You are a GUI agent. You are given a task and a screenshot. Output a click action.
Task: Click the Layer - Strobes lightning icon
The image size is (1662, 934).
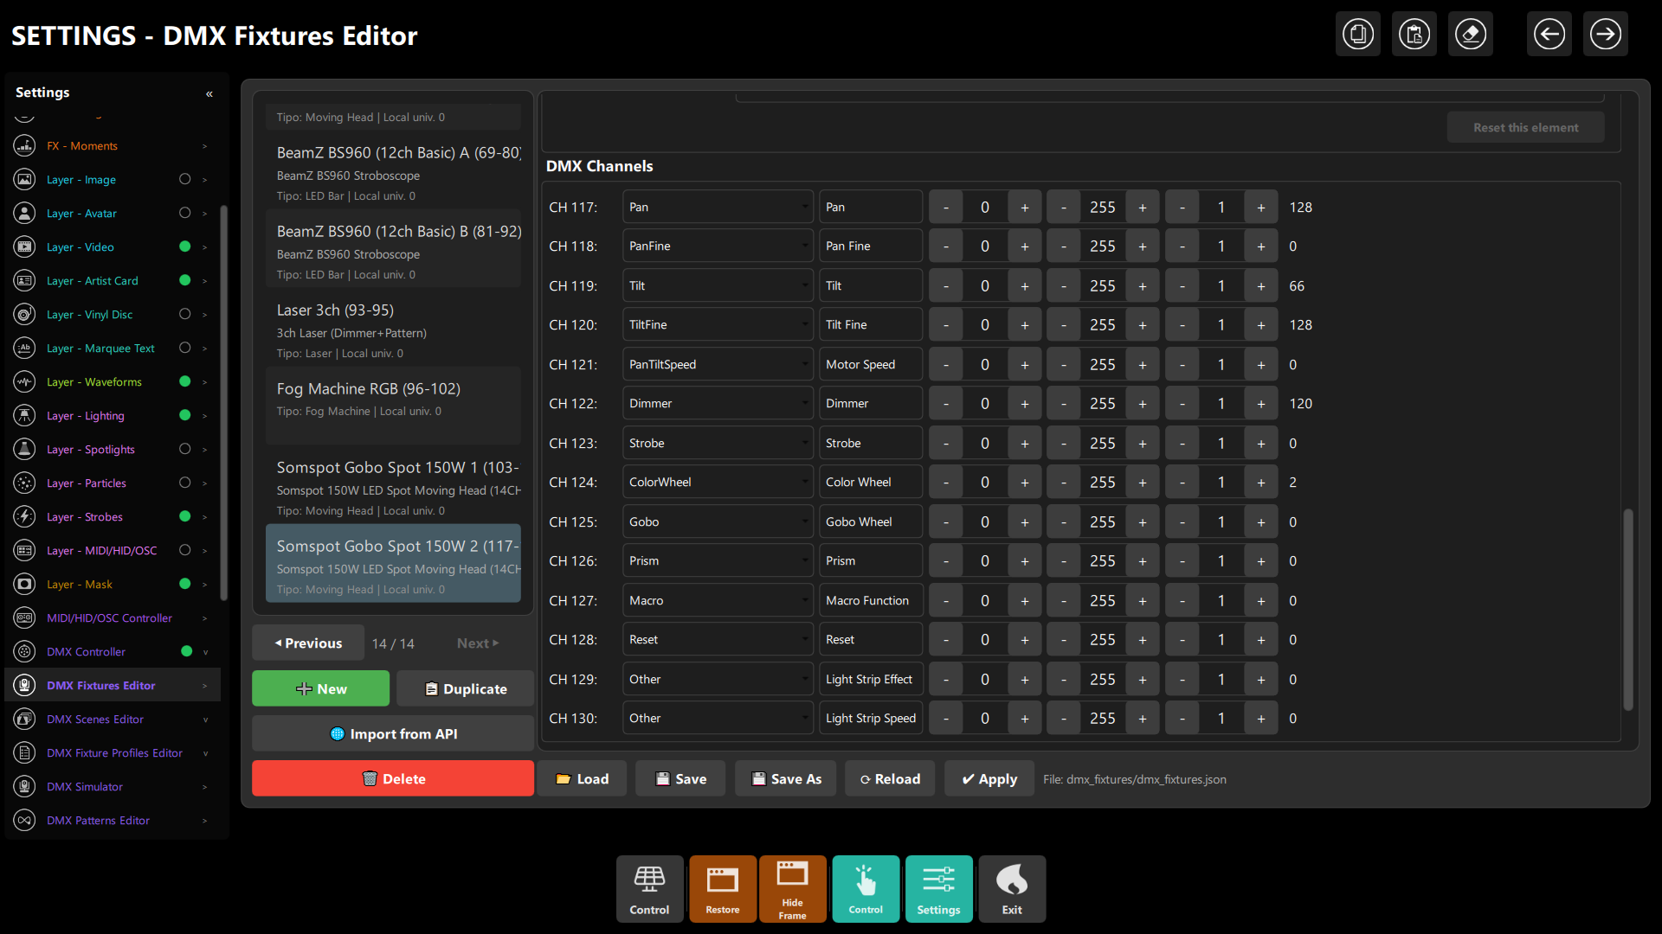click(x=25, y=517)
